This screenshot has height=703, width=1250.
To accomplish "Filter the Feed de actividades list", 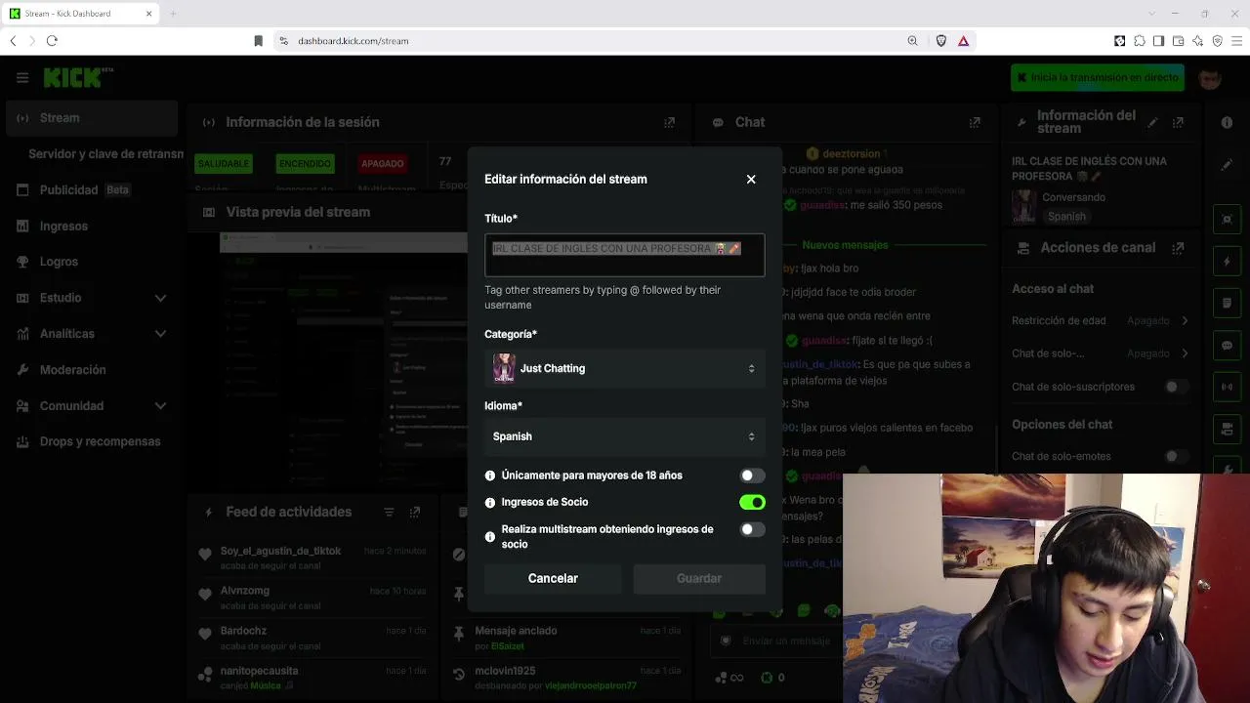I will tap(389, 512).
